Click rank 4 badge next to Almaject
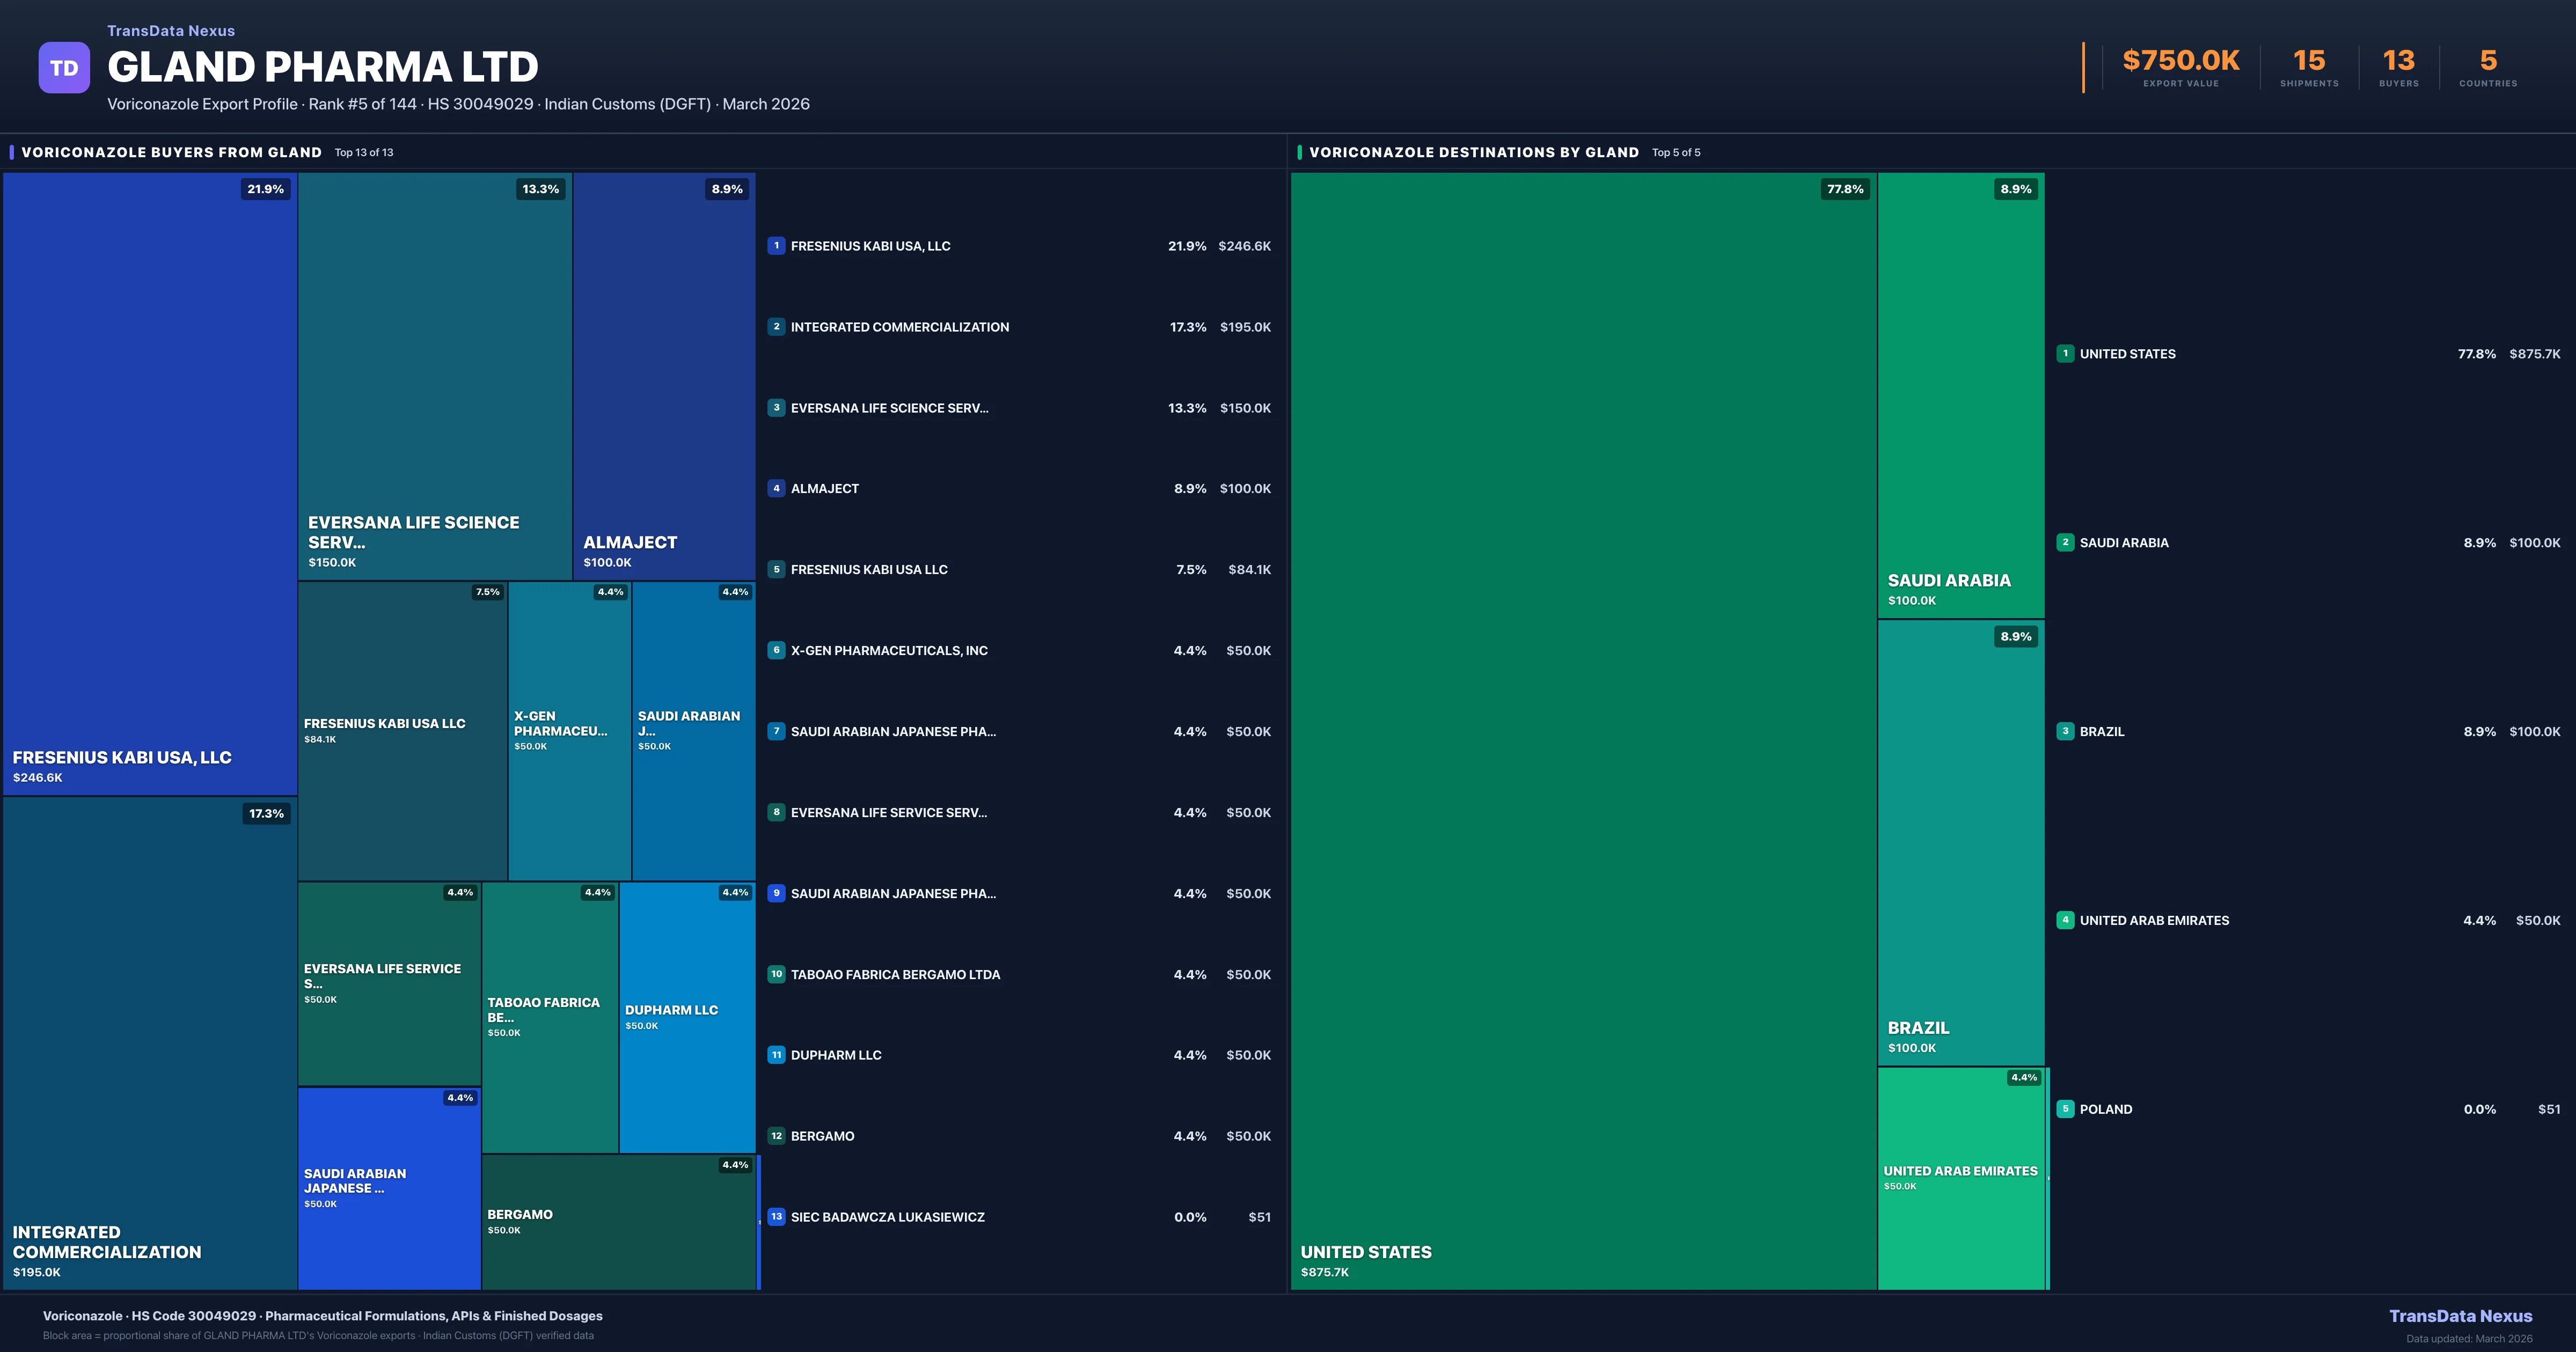Image resolution: width=2576 pixels, height=1352 pixels. [776, 489]
